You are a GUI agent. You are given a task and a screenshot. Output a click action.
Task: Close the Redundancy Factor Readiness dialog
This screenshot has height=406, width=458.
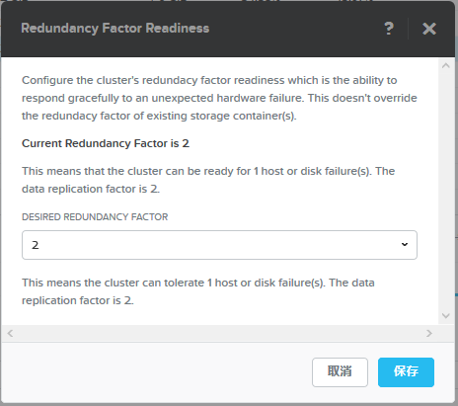pyautogui.click(x=429, y=29)
